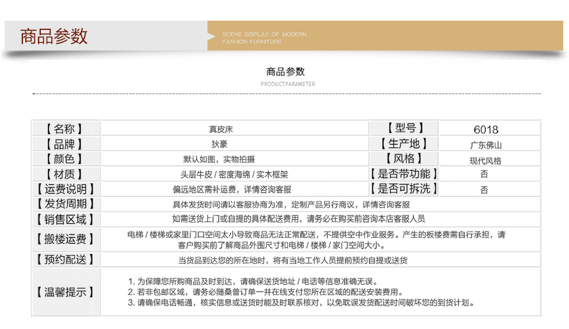Viewport: 569px width, 329px height.
Task: Select the 【运费说明】 label cell
Action: click(66, 189)
